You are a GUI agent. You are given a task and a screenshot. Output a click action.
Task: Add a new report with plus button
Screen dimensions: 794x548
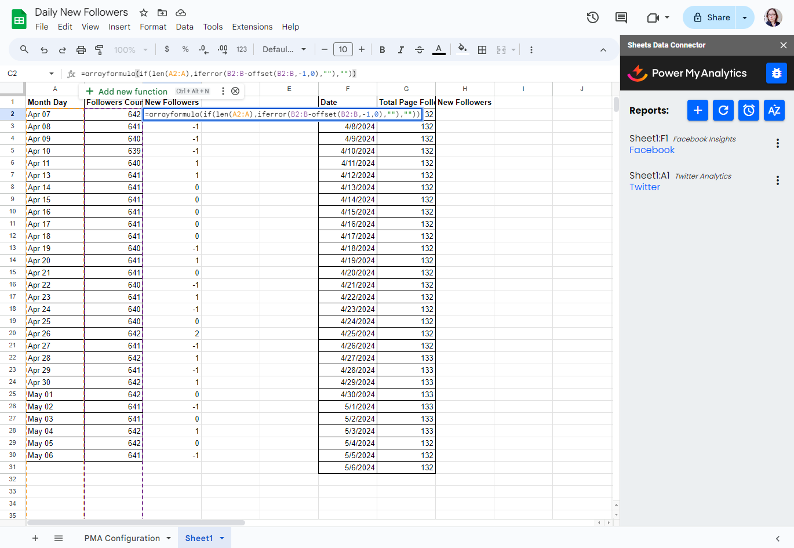(x=697, y=110)
